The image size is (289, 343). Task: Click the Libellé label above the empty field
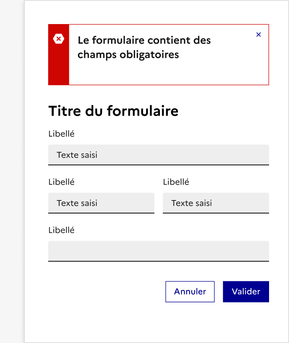pyautogui.click(x=61, y=230)
